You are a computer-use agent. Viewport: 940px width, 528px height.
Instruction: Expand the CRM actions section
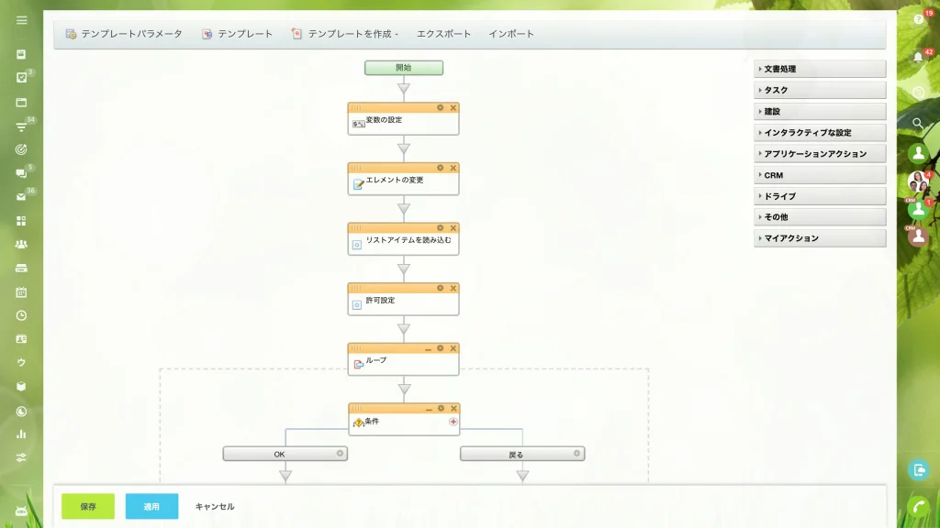click(820, 175)
